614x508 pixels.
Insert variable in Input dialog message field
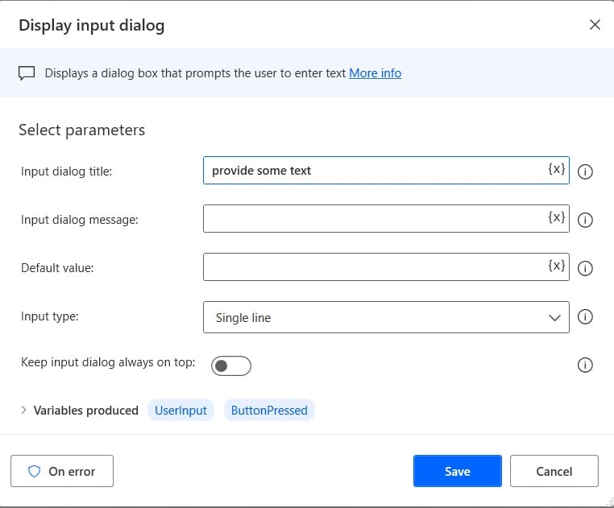(556, 217)
